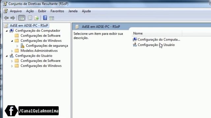Select Configuração do Usuário label in the tree
The width and height of the screenshot is (211, 118).
(34, 56)
